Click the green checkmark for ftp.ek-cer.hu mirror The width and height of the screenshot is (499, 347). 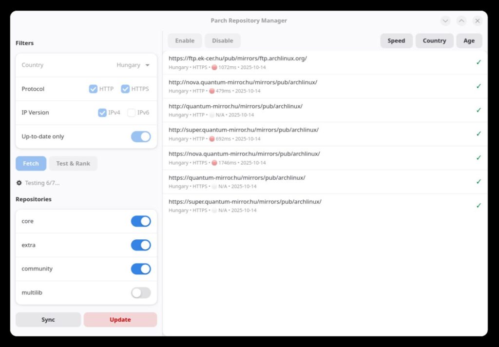click(x=479, y=62)
